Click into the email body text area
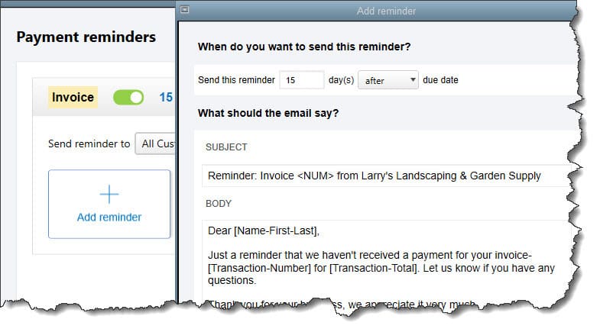Screen dimensions: 600x332 [387, 259]
